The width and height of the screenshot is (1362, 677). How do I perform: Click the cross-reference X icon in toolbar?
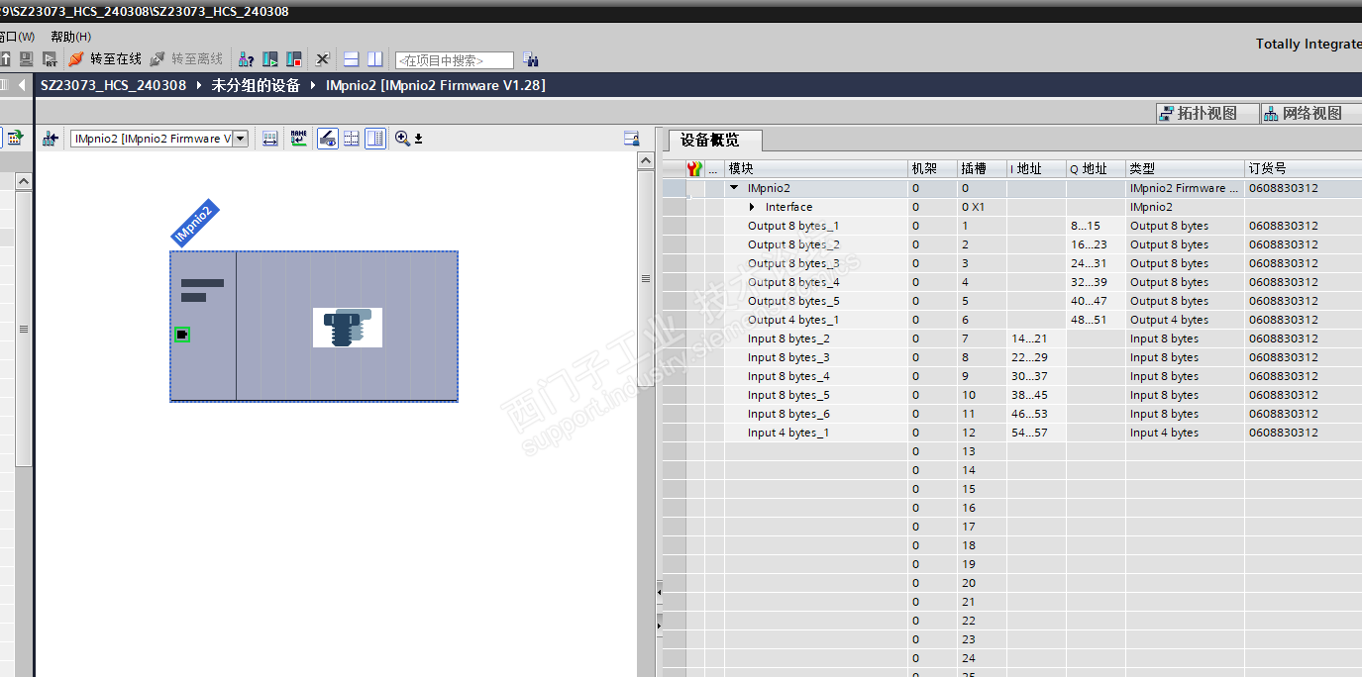323,59
